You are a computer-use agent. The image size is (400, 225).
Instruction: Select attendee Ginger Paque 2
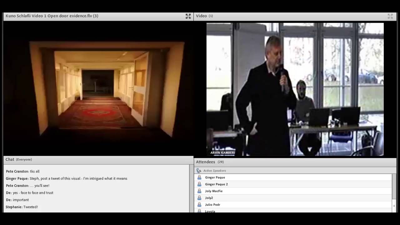click(x=293, y=184)
